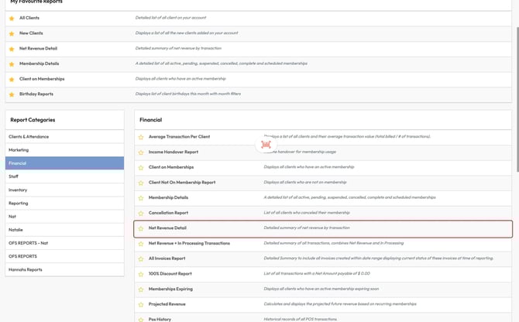The width and height of the screenshot is (519, 322).
Task: Unfavourite the All Clients report star
Action: coord(12,18)
